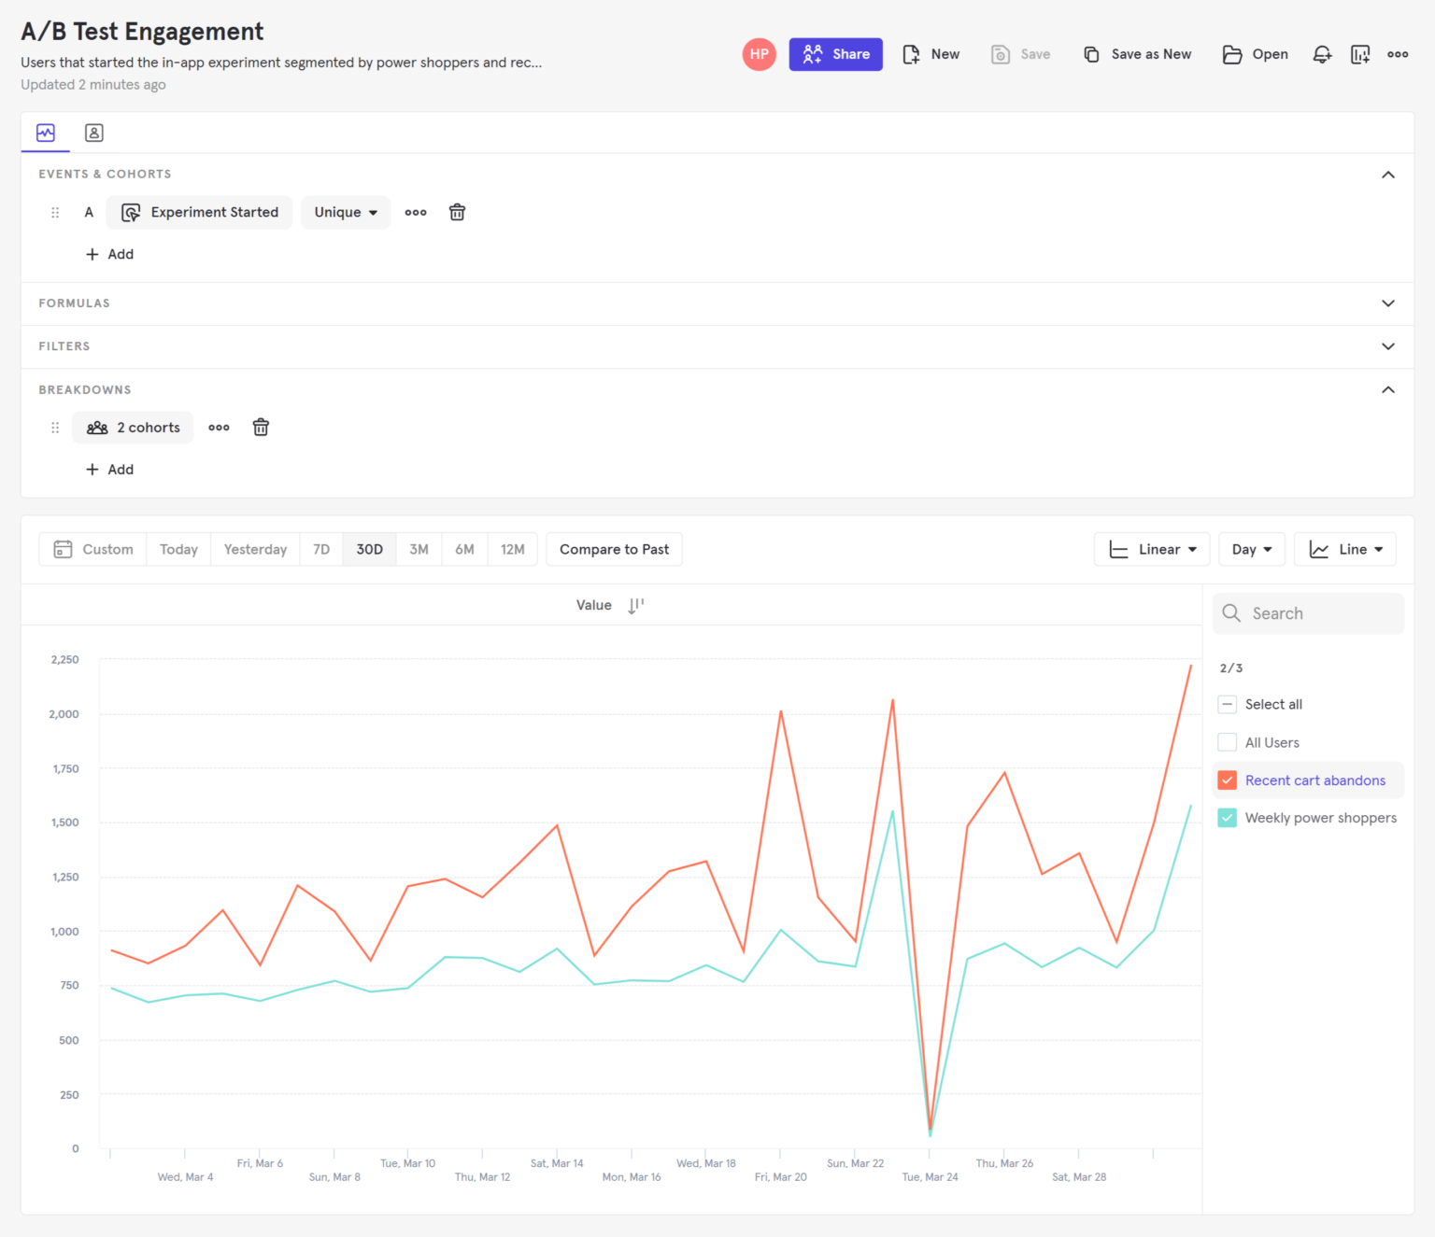Delete the Experiment Started event via trash icon
This screenshot has height=1237, width=1435.
[x=457, y=212]
